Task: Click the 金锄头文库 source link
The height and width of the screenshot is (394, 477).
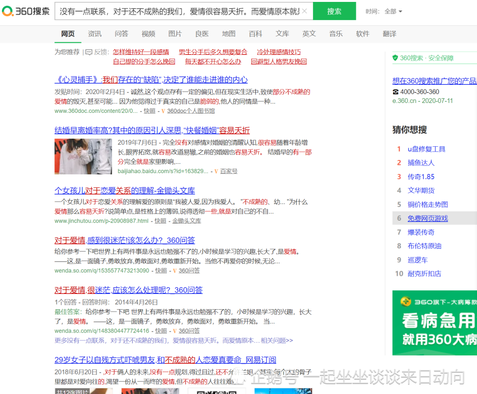Action: (x=187, y=221)
